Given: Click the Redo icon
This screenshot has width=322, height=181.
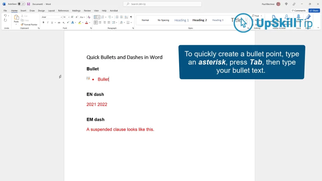Looking at the screenshot, I should coord(5,20).
